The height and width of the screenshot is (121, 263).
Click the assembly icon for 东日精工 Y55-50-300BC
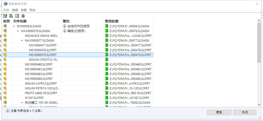[5, 103]
